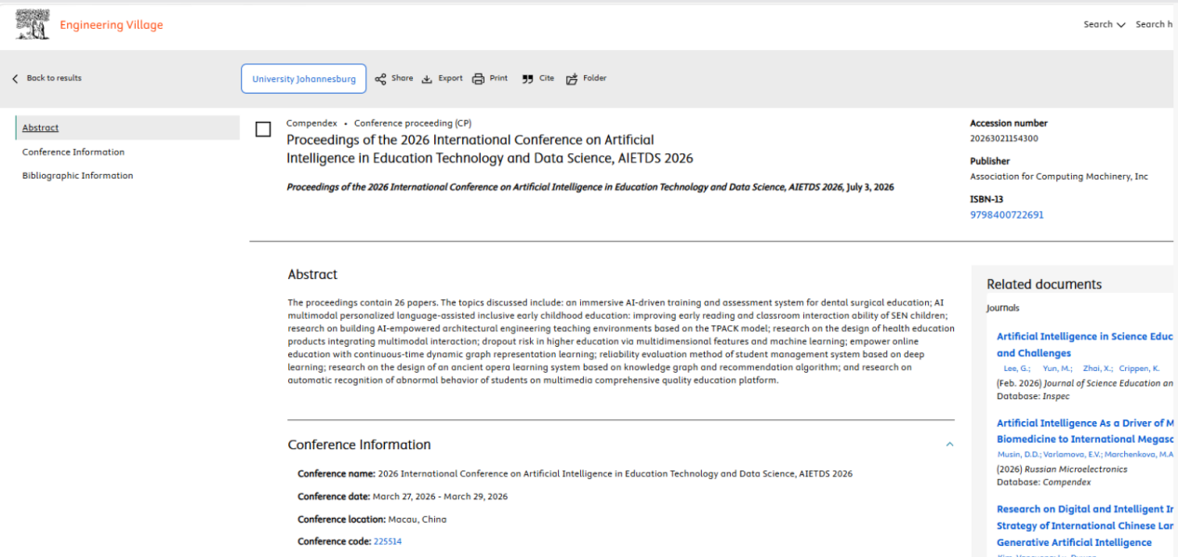Image resolution: width=1178 pixels, height=557 pixels.
Task: Open related article Artificial Intelligence As a Driver
Action: click(x=1085, y=431)
